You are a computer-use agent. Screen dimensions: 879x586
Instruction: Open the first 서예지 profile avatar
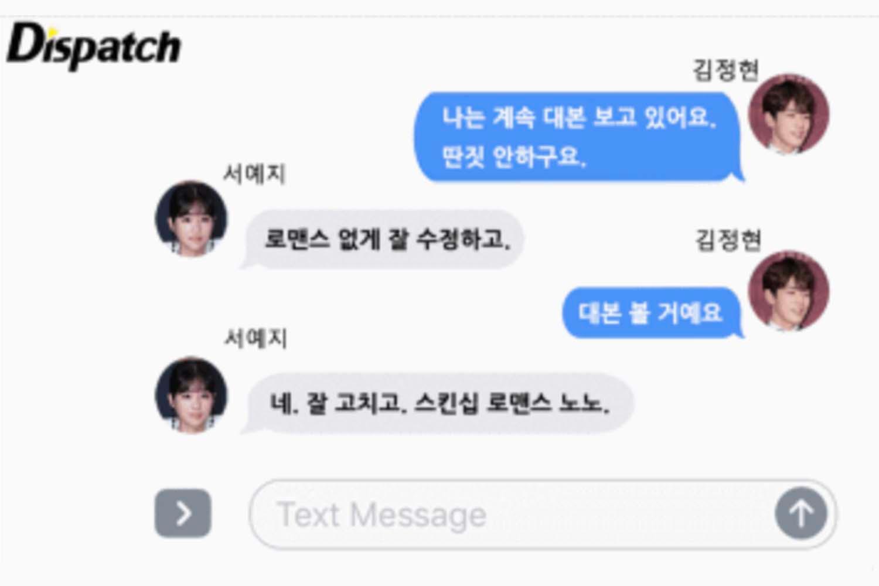coord(191,219)
